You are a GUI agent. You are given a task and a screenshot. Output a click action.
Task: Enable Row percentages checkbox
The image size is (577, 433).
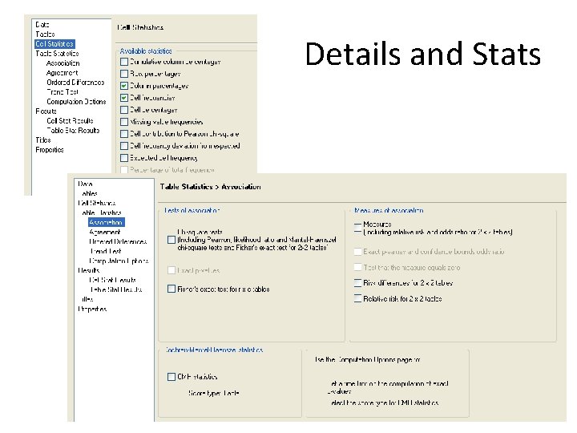click(x=124, y=74)
